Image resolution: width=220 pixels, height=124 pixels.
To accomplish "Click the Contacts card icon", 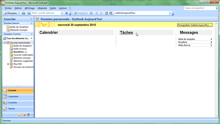I will pos(5,102).
